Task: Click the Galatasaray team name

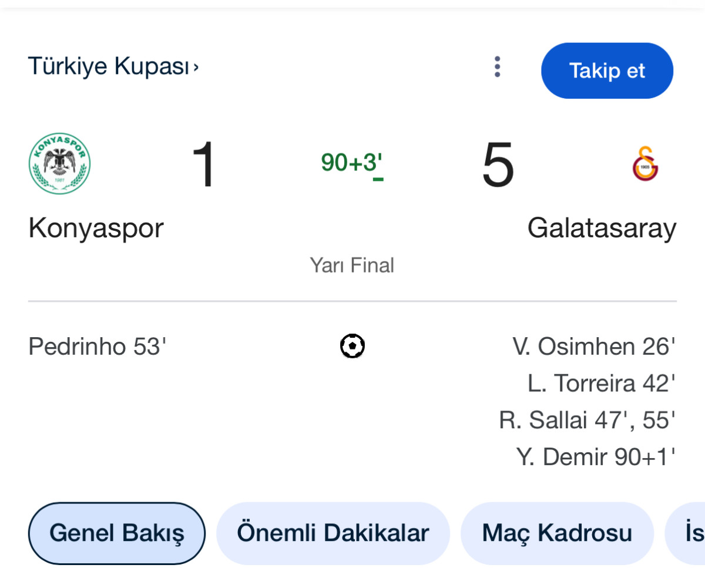Action: 602,228
